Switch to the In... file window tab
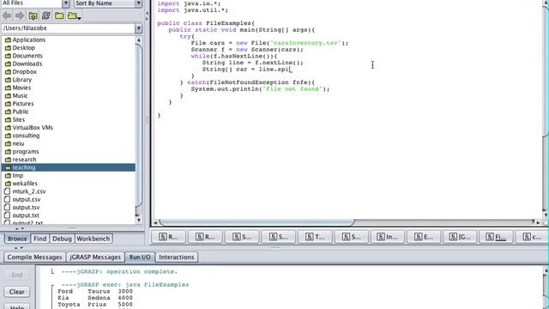This screenshot has height=309, width=549. [x=388, y=237]
